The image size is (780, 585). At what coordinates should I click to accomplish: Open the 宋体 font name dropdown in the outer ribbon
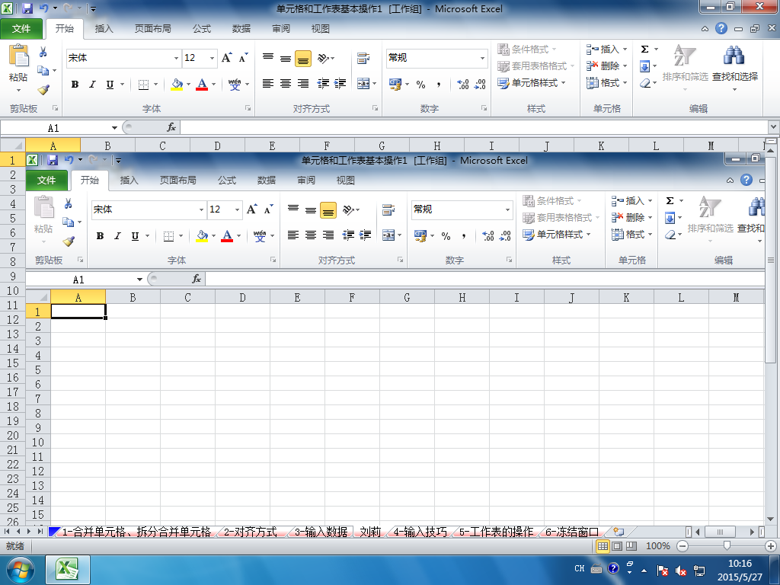[x=176, y=58]
